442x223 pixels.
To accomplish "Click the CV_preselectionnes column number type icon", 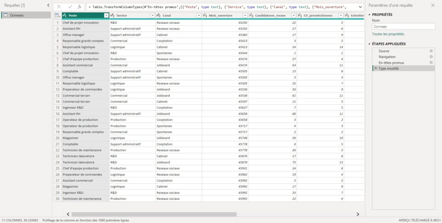I will pyautogui.click(x=300, y=16).
